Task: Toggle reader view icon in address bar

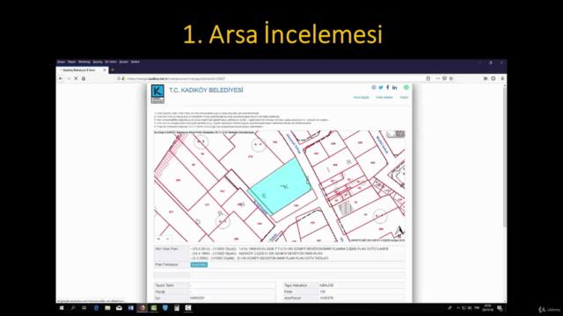Action: [428, 78]
